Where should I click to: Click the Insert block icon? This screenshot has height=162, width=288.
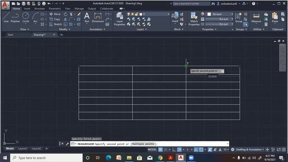pos(175,18)
